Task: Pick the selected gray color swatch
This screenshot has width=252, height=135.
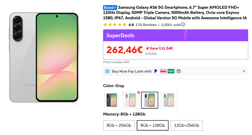Action: (150, 100)
